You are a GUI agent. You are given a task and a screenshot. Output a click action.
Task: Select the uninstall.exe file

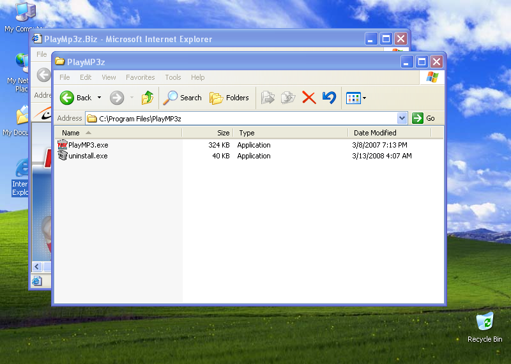(88, 156)
